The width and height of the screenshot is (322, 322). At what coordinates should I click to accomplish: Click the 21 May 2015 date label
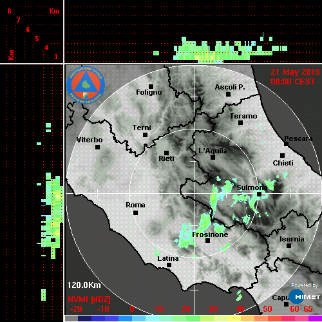(295, 72)
